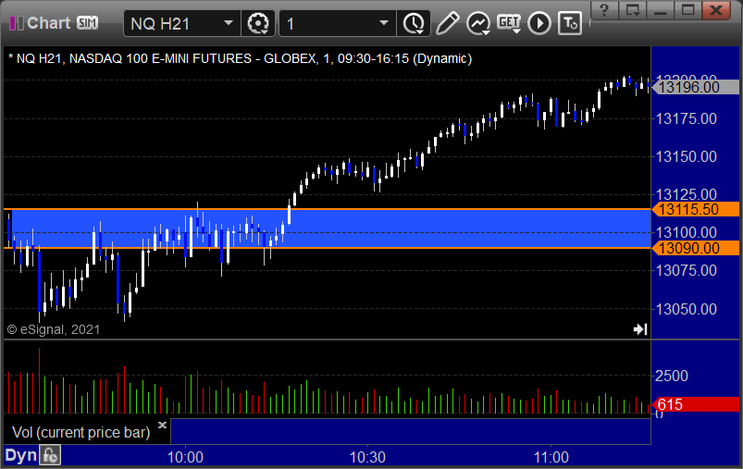Click the 10:30 time axis label
The width and height of the screenshot is (743, 469).
tap(367, 457)
